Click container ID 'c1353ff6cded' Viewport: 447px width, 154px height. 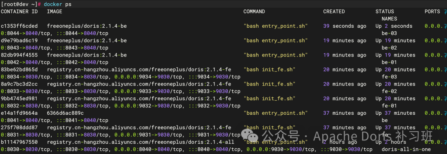coord(19,26)
